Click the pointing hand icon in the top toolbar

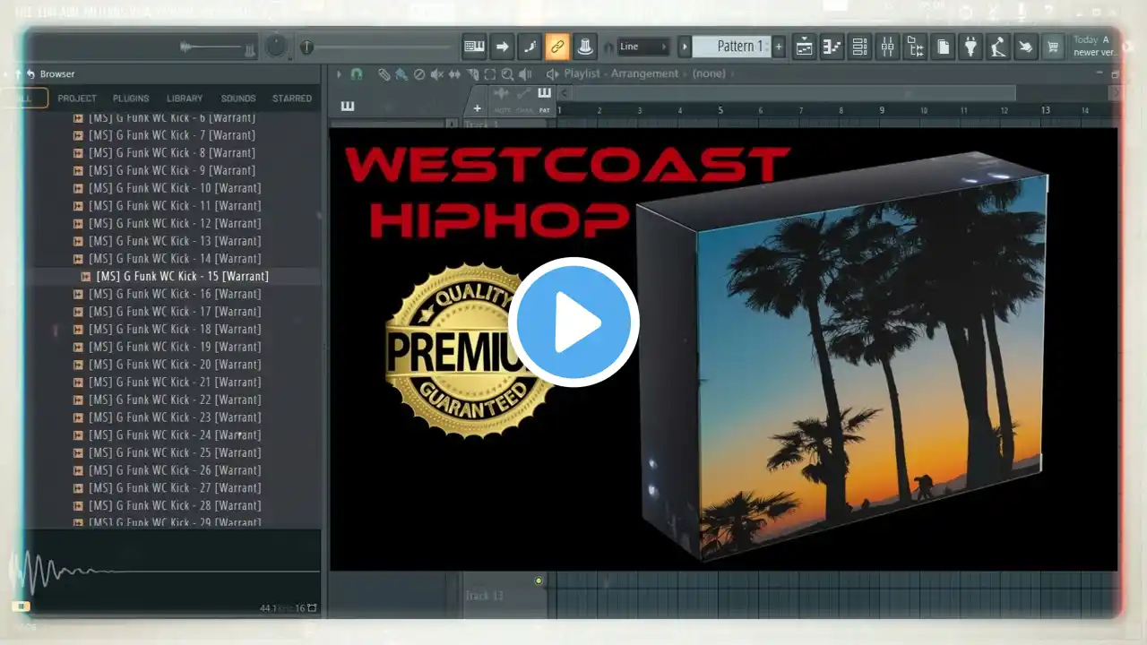tap(1027, 47)
